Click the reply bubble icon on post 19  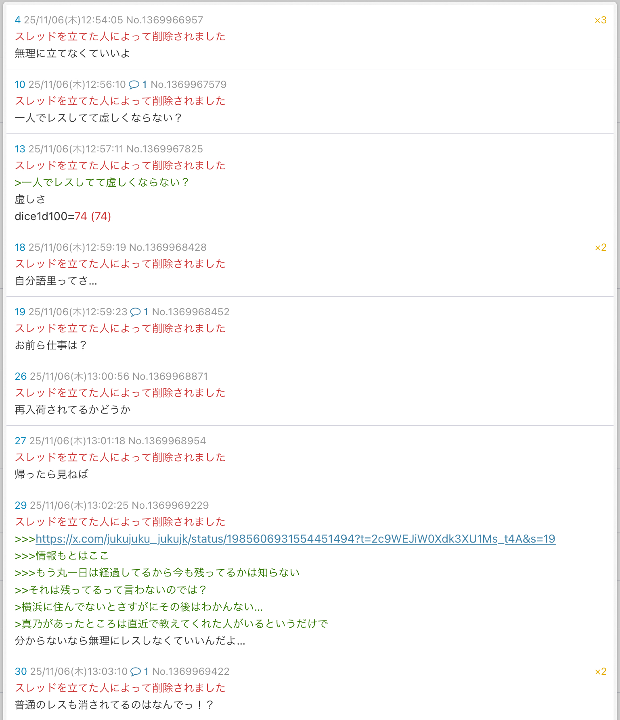[x=135, y=312]
